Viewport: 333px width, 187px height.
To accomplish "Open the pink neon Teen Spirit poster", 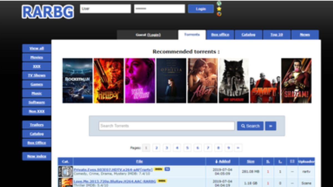I will pos(140,81).
